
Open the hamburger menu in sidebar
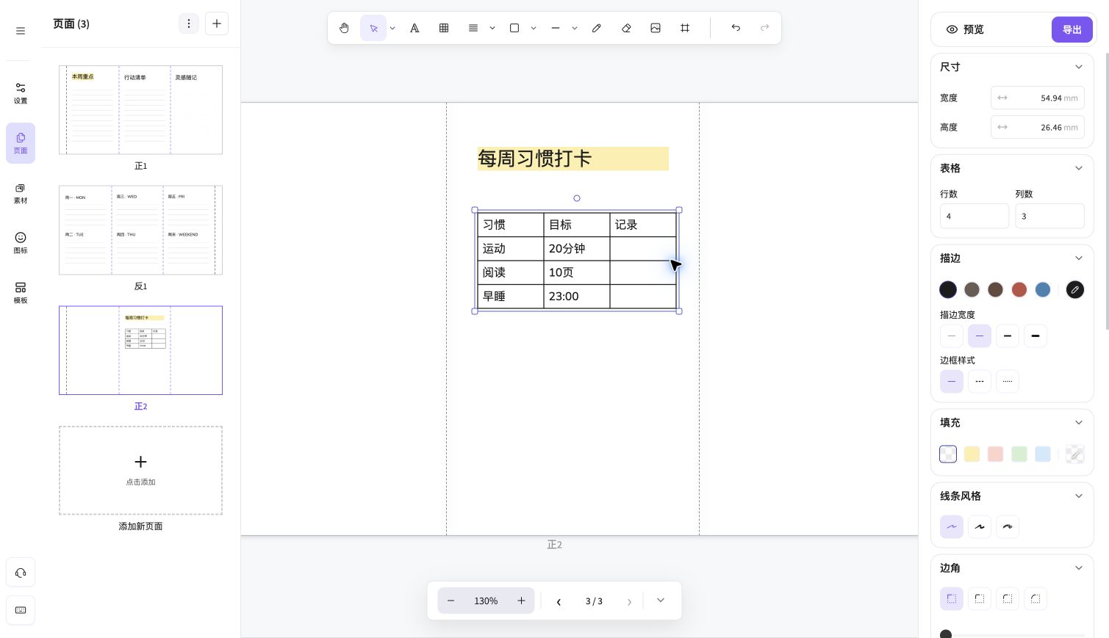[x=21, y=31]
